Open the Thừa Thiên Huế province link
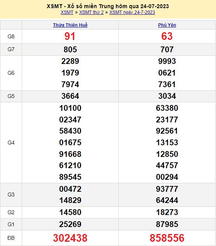The width and height of the screenshot is (216, 246). click(70, 25)
